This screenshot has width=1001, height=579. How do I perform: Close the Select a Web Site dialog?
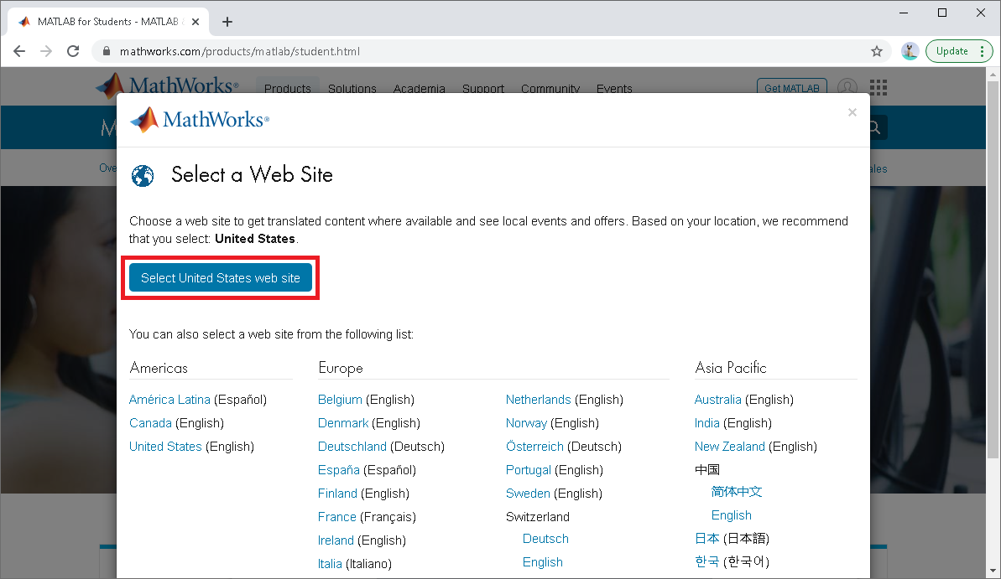852,112
